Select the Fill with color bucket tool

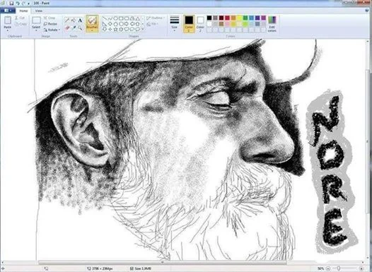coord(74,20)
